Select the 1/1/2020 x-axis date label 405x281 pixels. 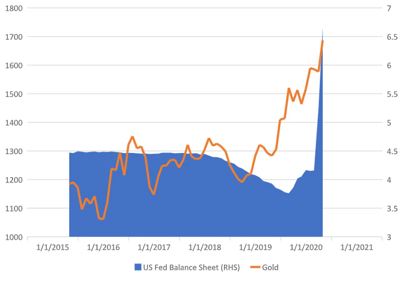pos(306,247)
